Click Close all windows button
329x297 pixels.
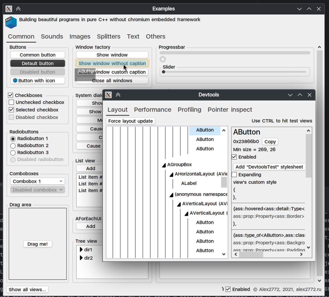[112, 81]
